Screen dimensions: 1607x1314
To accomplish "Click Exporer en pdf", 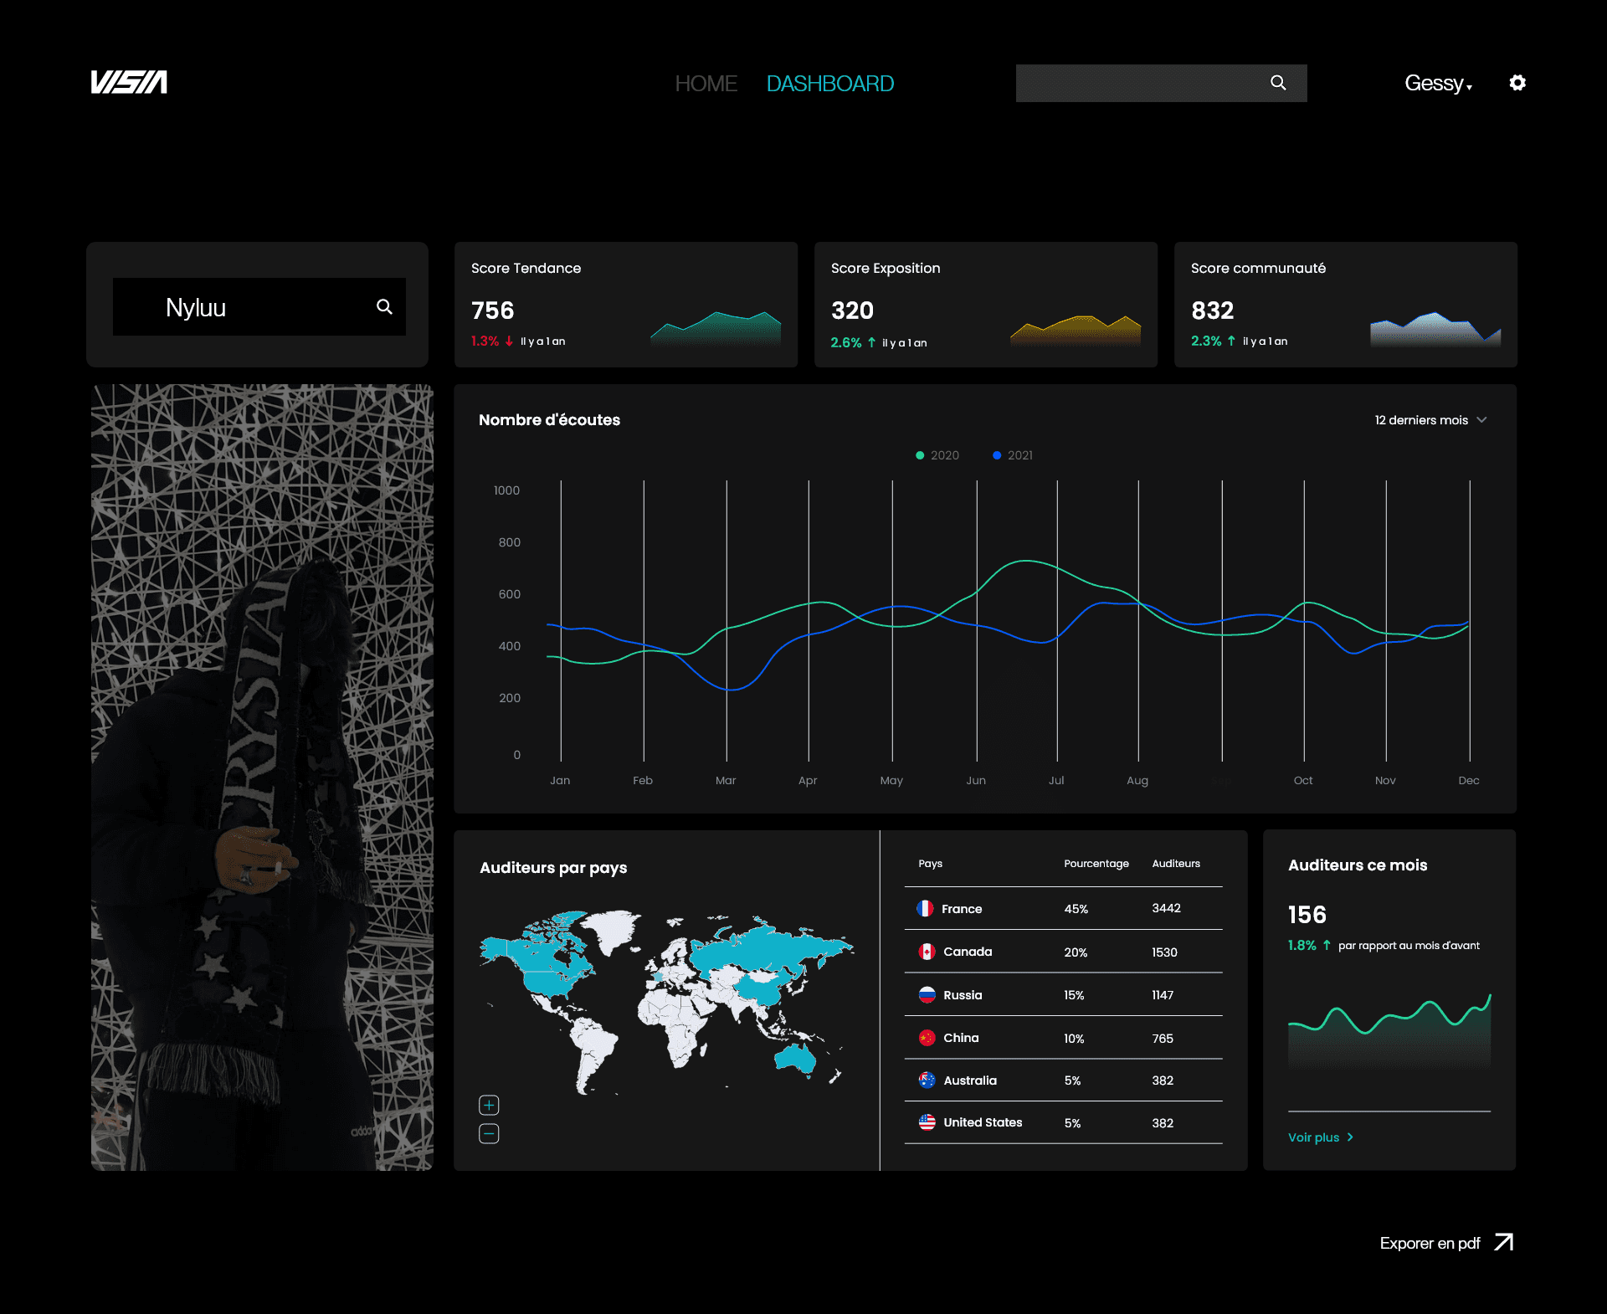I will click(1430, 1243).
